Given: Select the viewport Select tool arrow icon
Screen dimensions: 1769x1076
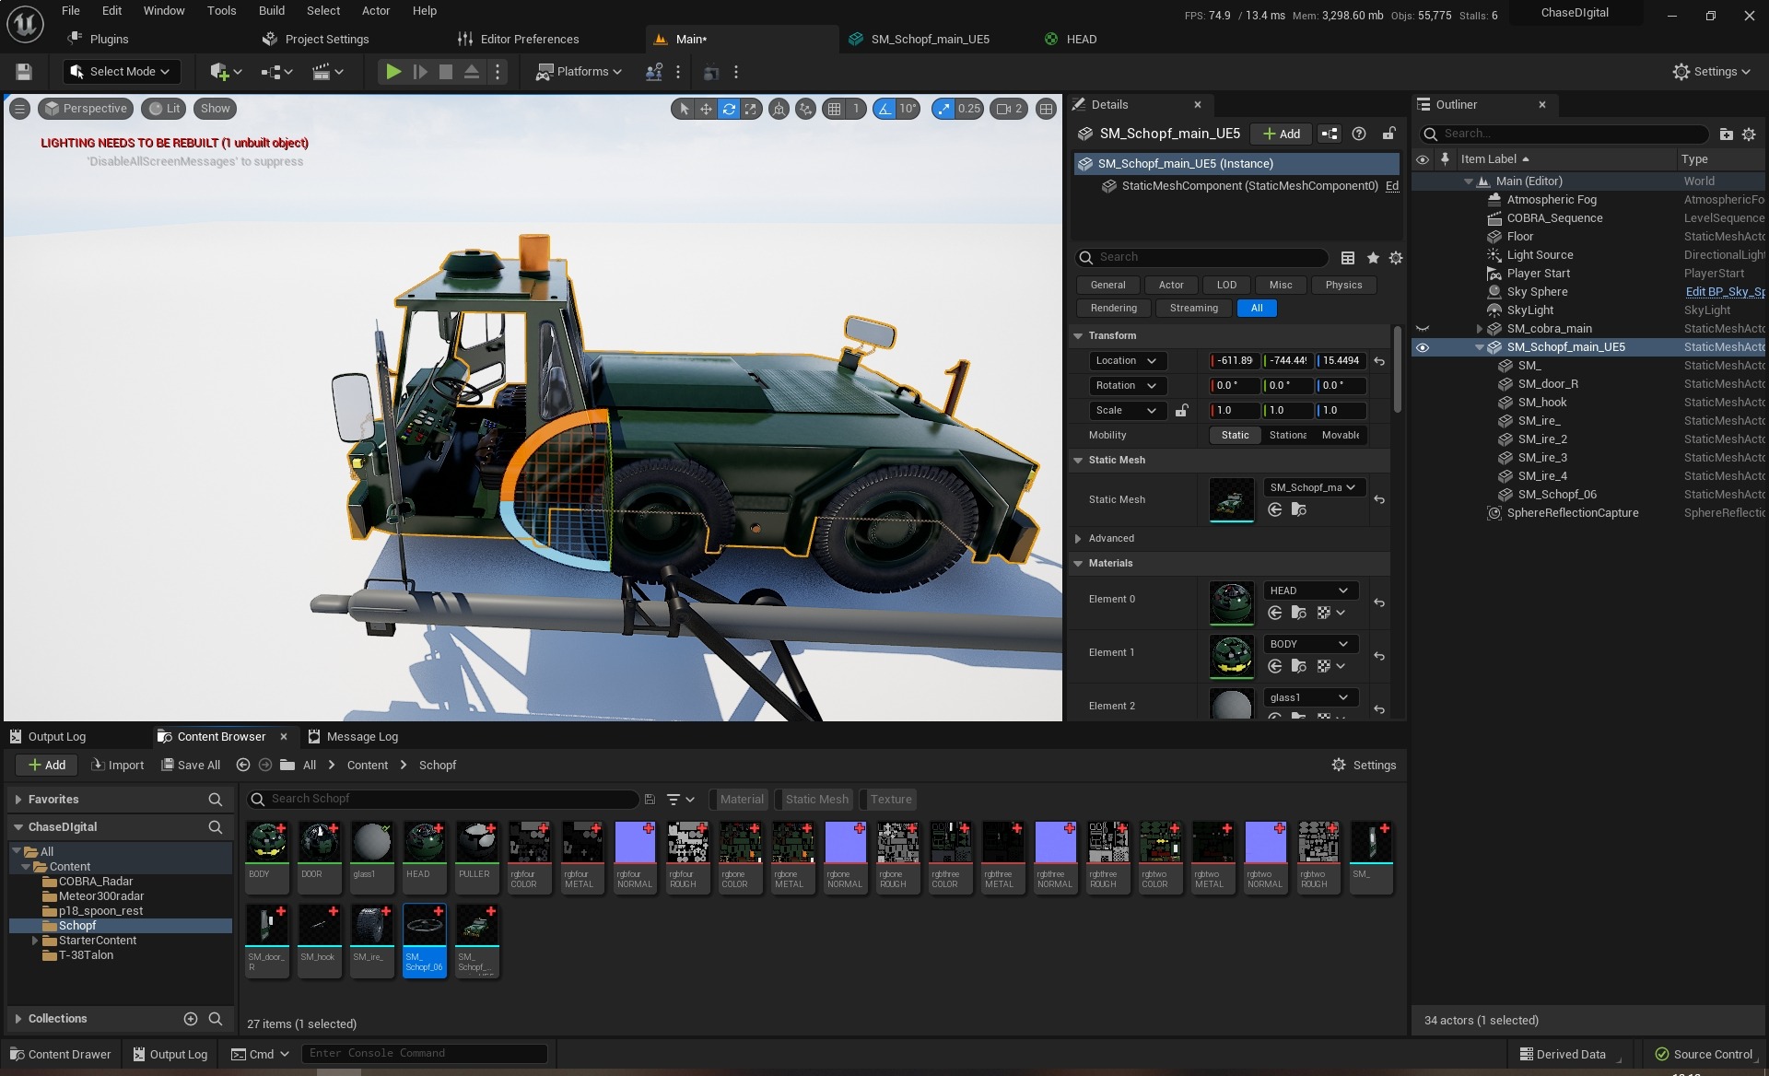Looking at the screenshot, I should pyautogui.click(x=684, y=109).
